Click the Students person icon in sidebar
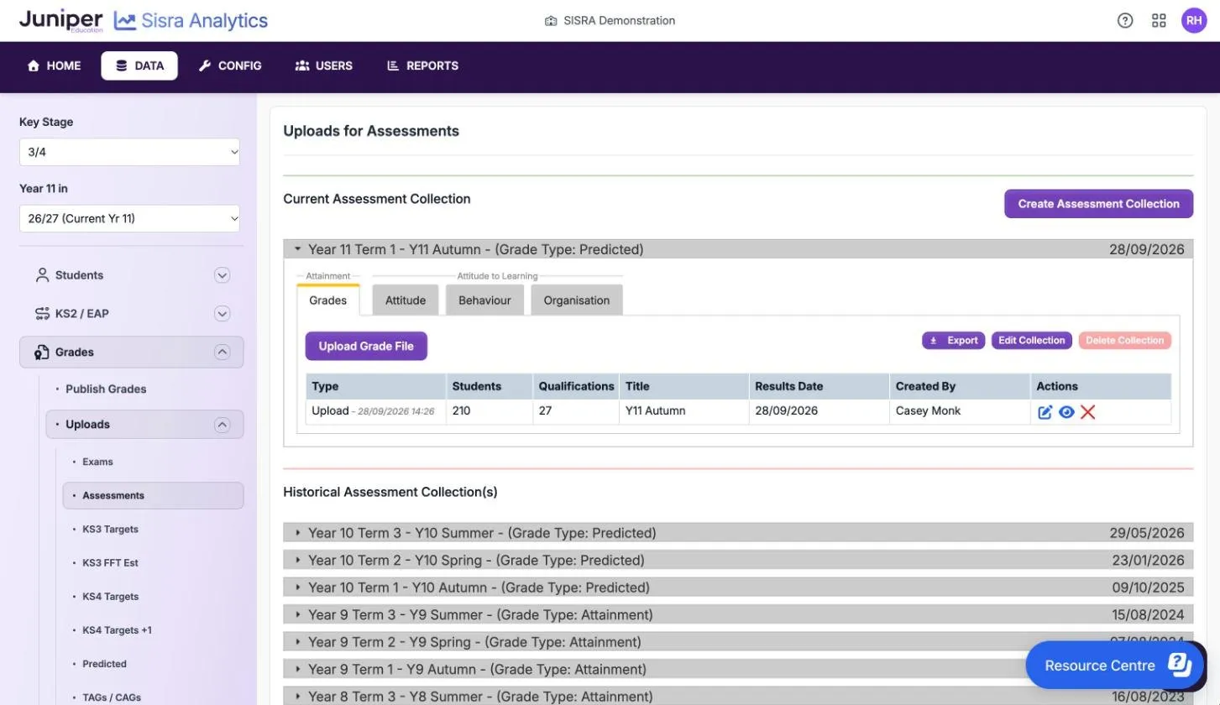The width and height of the screenshot is (1220, 705). point(42,275)
